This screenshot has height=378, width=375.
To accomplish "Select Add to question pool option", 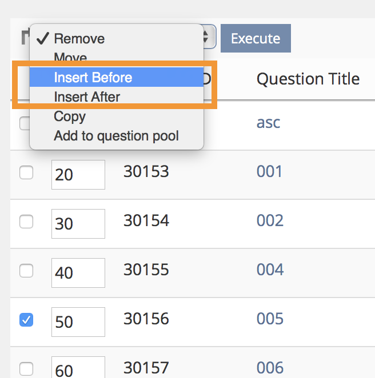I will tap(116, 136).
